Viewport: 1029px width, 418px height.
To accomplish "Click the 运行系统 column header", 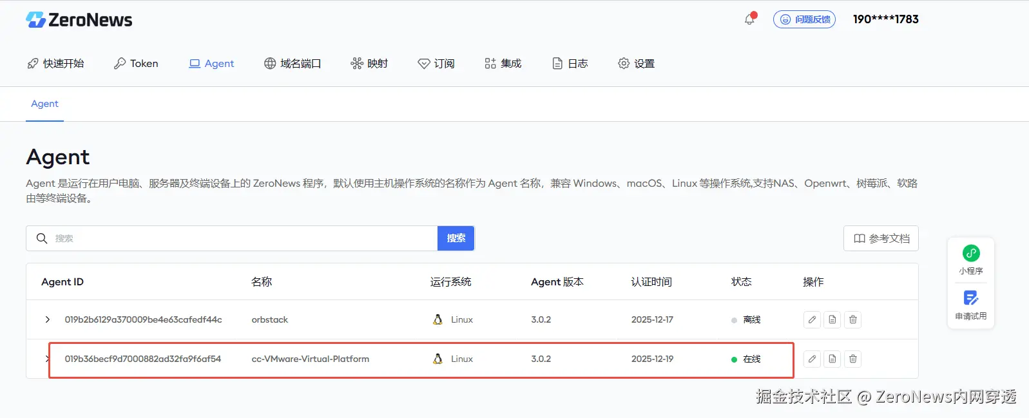I will coord(451,281).
